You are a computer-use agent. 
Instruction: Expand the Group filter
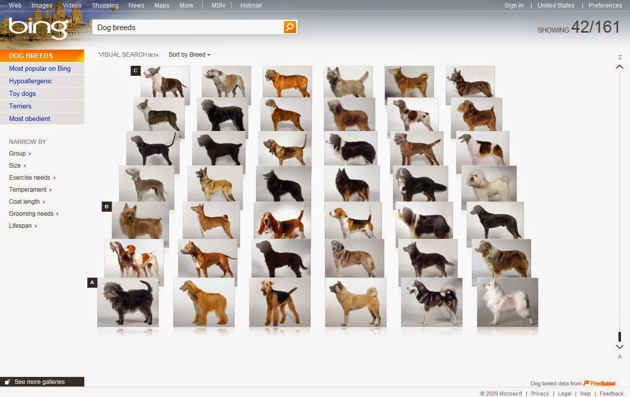point(20,154)
